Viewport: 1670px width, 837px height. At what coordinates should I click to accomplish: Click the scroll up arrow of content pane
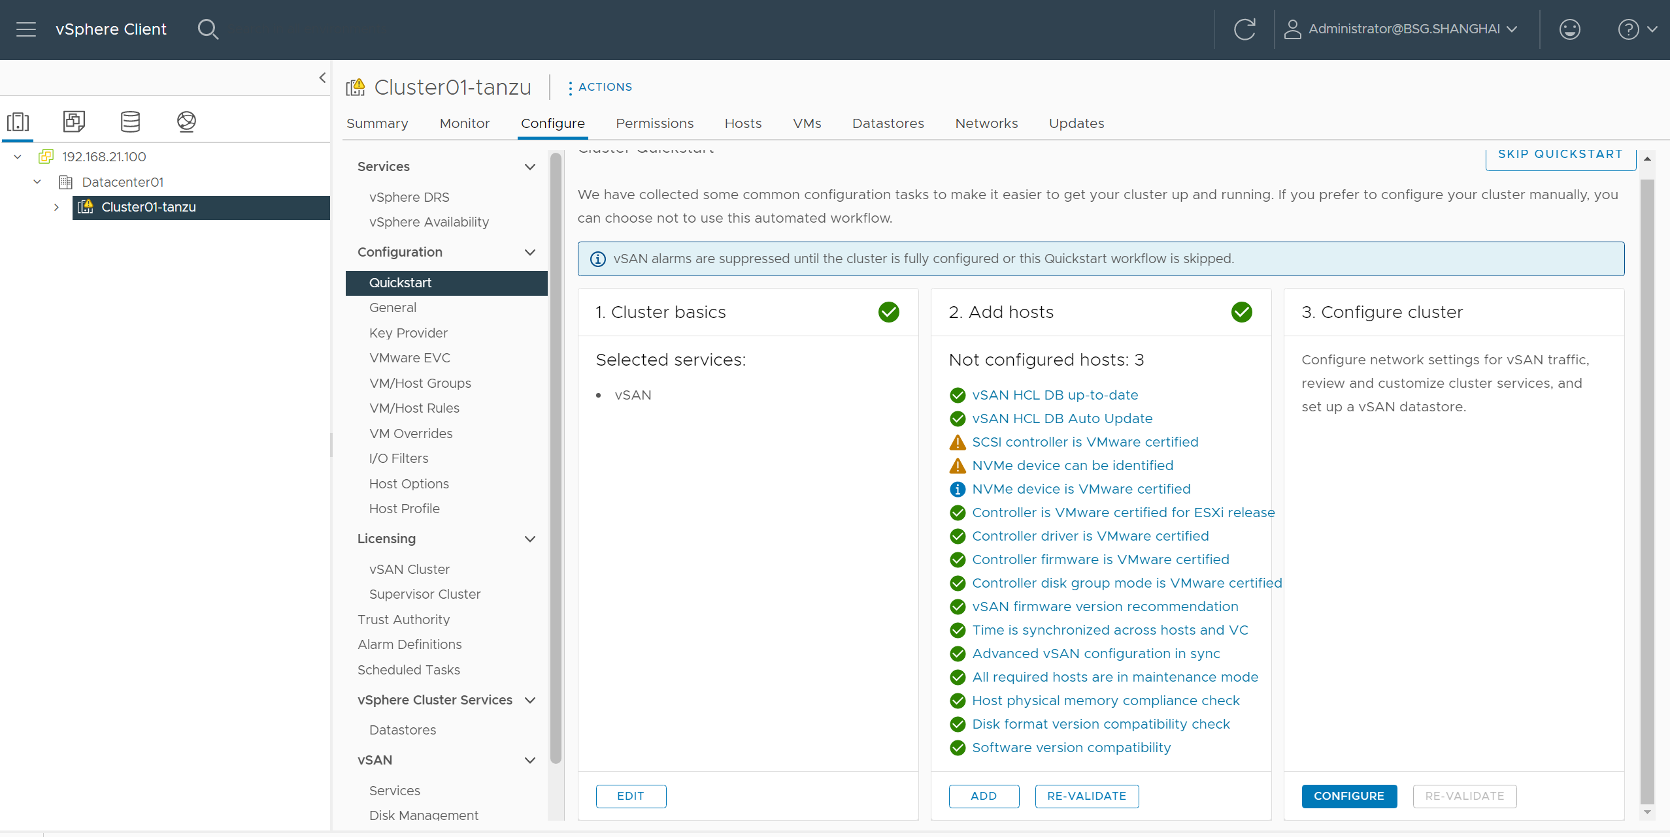coord(1646,159)
